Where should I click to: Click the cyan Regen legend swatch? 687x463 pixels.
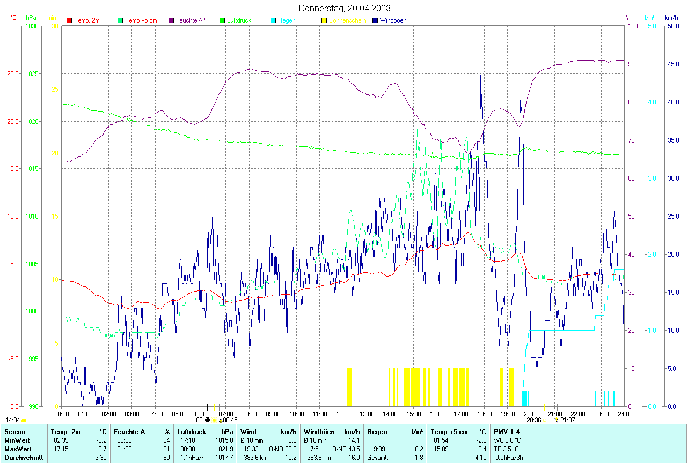pyautogui.click(x=273, y=20)
